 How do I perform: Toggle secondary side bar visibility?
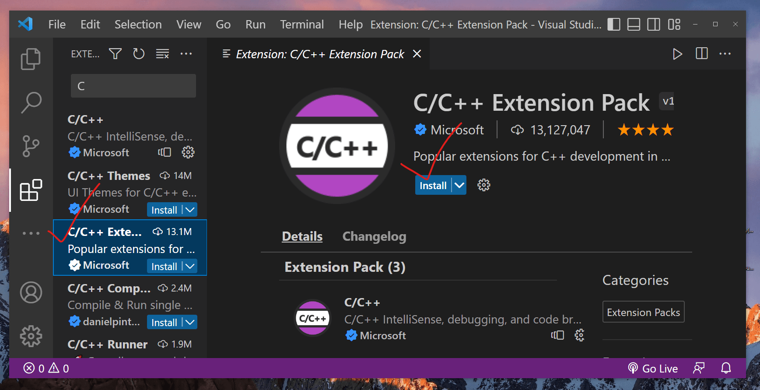tap(654, 25)
